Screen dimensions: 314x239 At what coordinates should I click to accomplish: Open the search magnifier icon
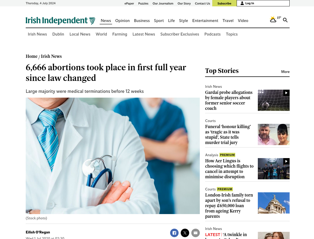(x=285, y=20)
